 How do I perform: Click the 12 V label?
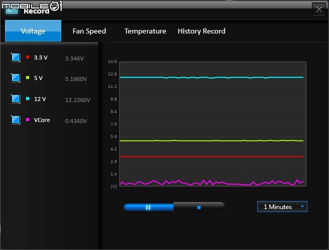[40, 99]
